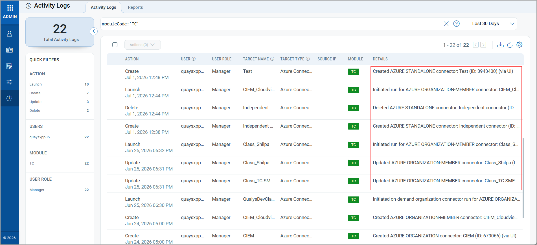The height and width of the screenshot is (245, 537).
Task: Click target name QualysDevCla...
Action: point(259,199)
